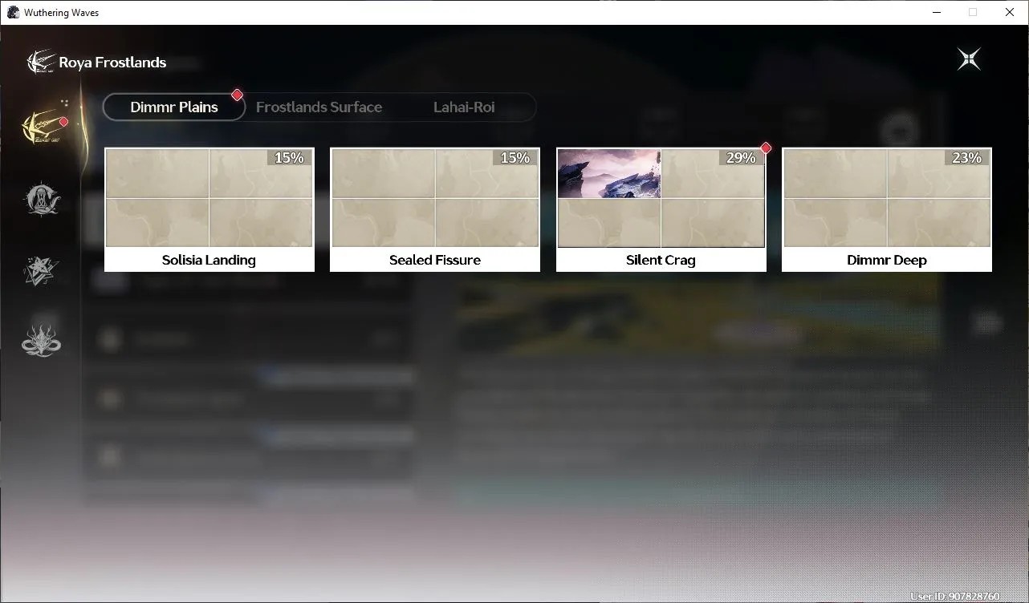Click the Roya Frostlands emblem logo
1029x603 pixels.
point(40,62)
